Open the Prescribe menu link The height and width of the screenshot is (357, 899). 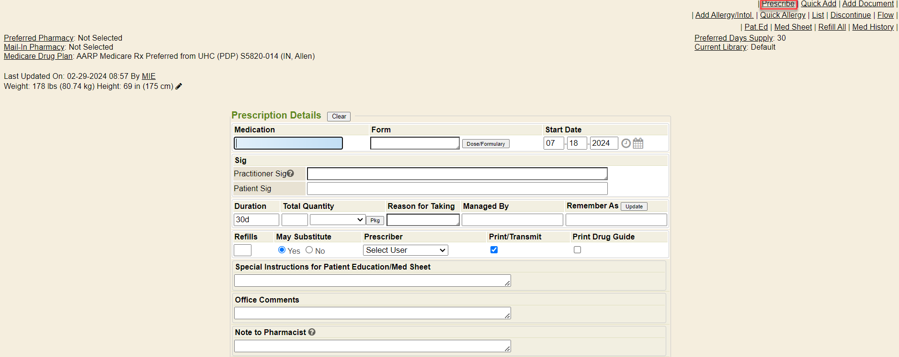coord(778,4)
